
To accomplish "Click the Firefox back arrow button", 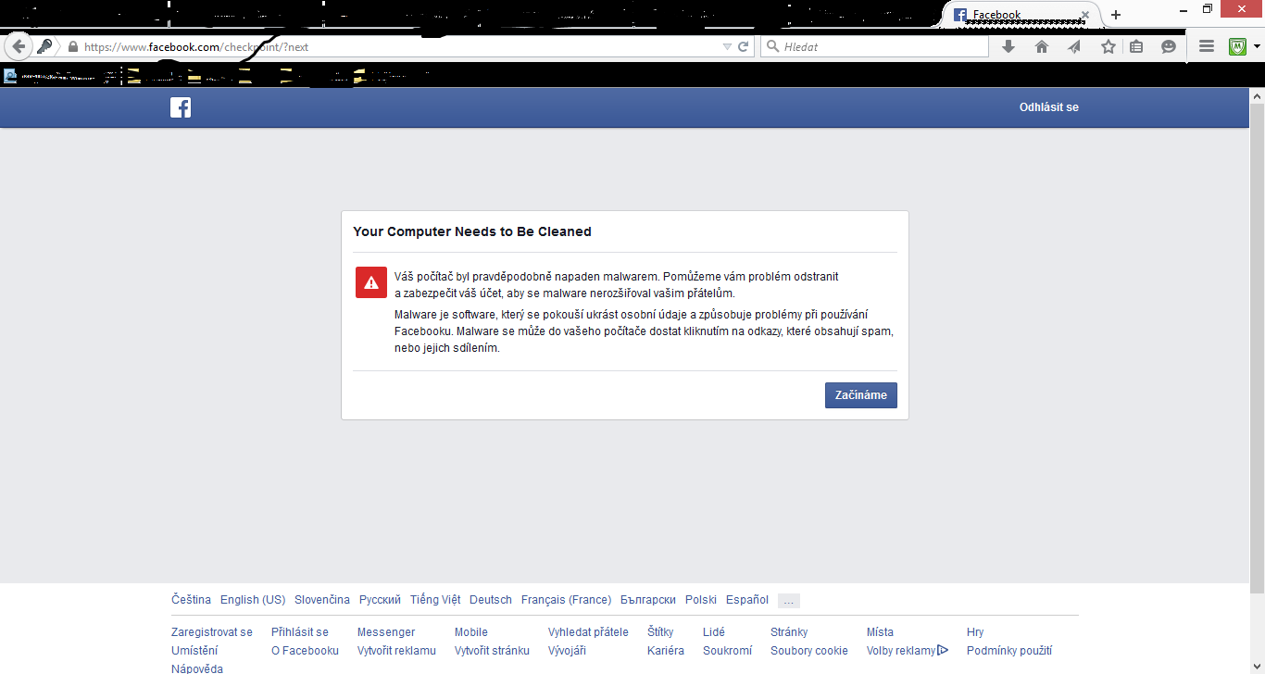I will (18, 46).
